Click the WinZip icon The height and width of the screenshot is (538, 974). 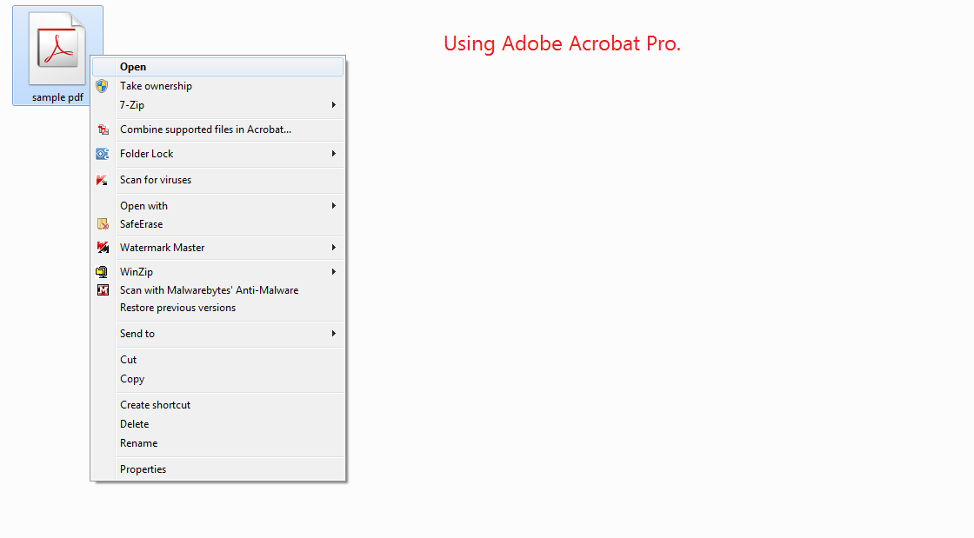(x=103, y=271)
